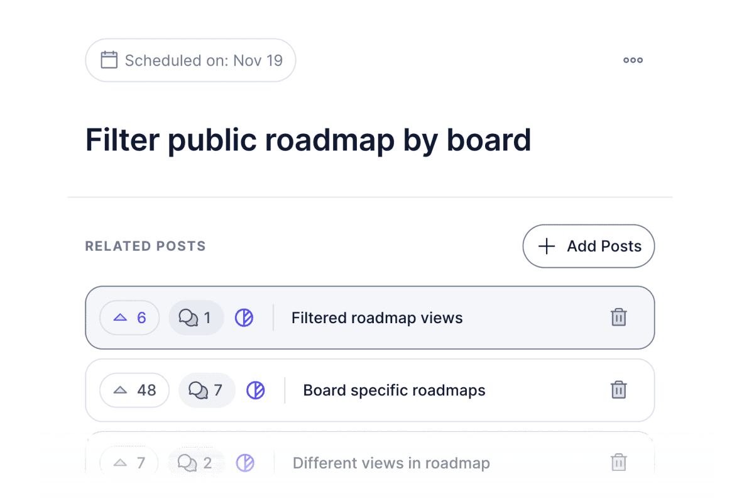Click status icon on Board specific roadmaps
The width and height of the screenshot is (754, 503).
(255, 390)
